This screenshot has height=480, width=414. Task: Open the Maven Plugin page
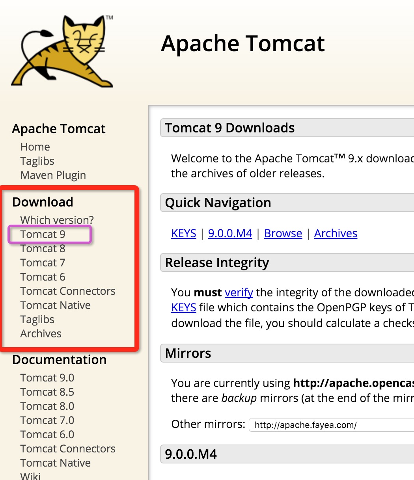53,175
